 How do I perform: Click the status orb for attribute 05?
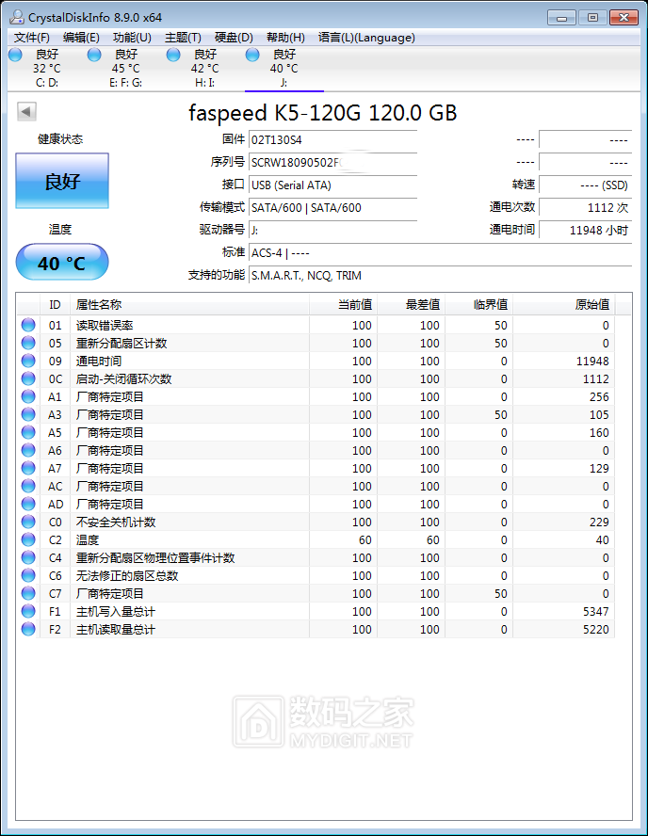point(28,343)
